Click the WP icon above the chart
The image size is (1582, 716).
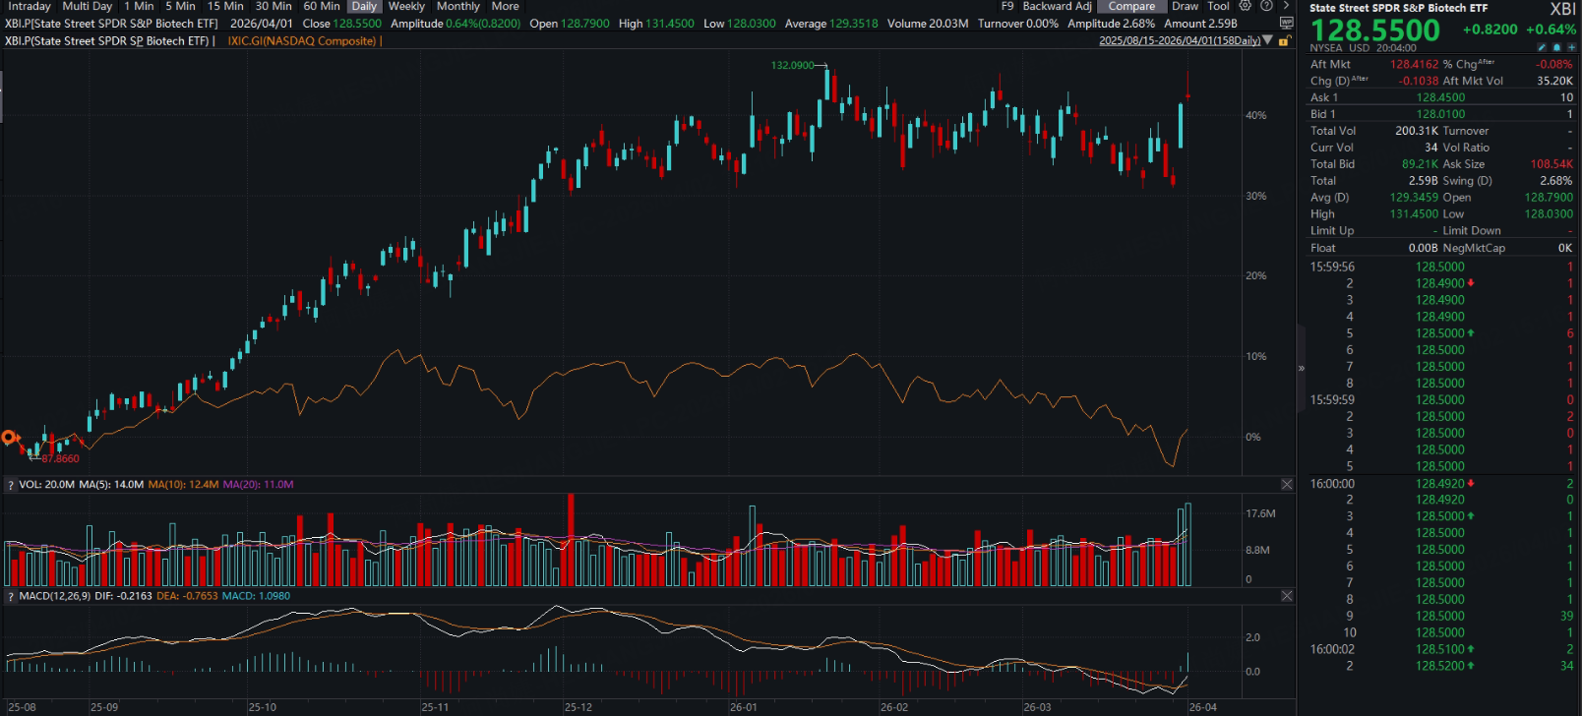pyautogui.click(x=1286, y=24)
